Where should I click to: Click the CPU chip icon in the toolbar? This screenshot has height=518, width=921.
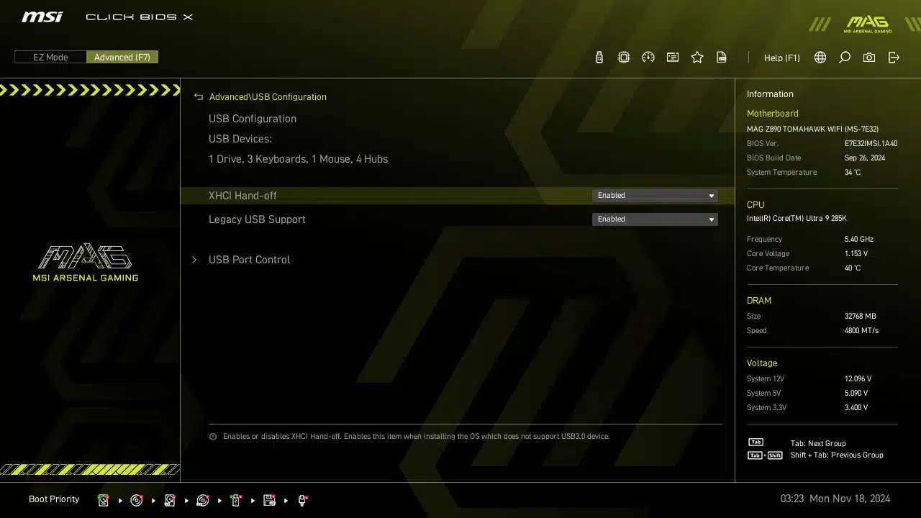coord(624,58)
